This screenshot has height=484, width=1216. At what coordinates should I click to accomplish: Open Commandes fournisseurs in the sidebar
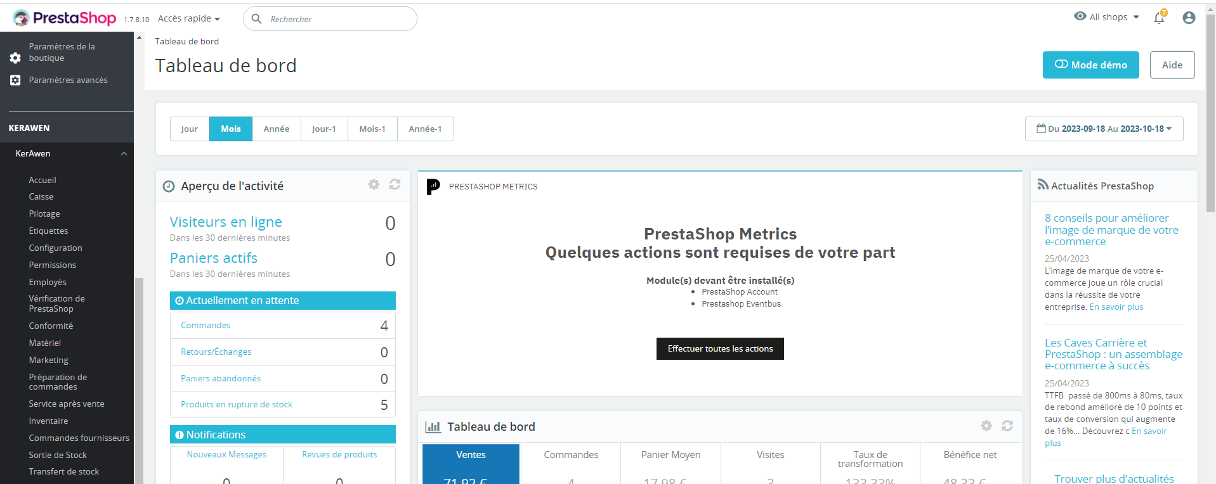coord(79,438)
